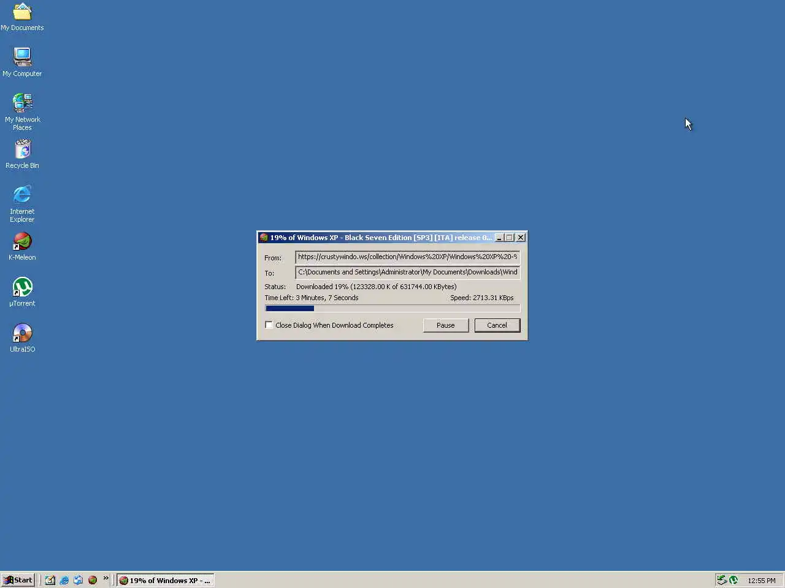Launch the first quick launch notepad-style icon
The width and height of the screenshot is (785, 588).
50,580
